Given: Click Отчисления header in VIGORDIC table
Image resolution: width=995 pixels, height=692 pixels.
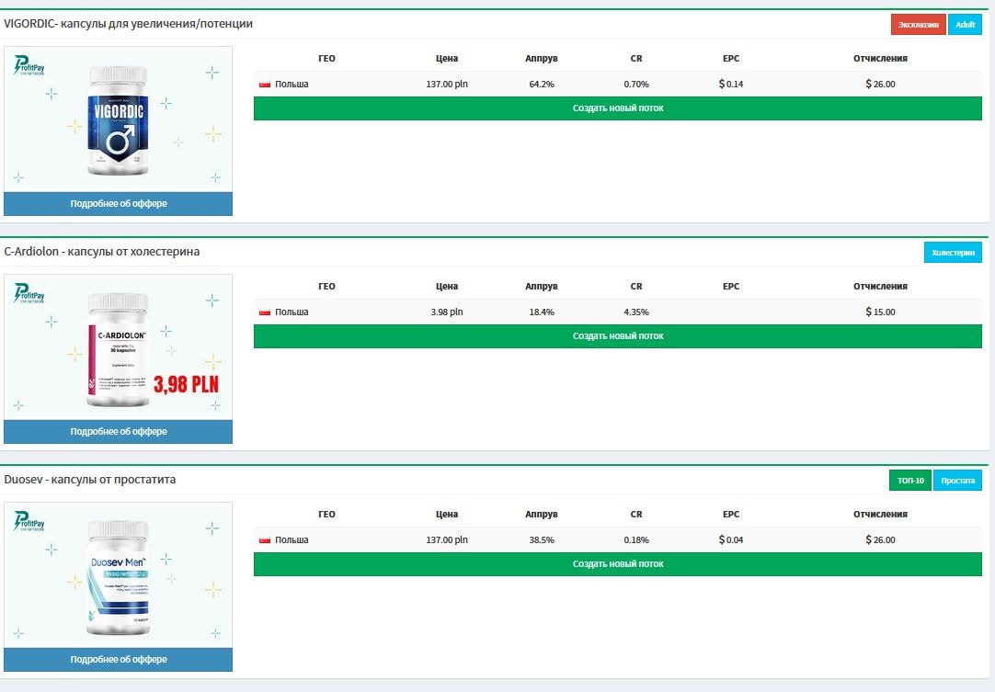Looking at the screenshot, I should (880, 58).
